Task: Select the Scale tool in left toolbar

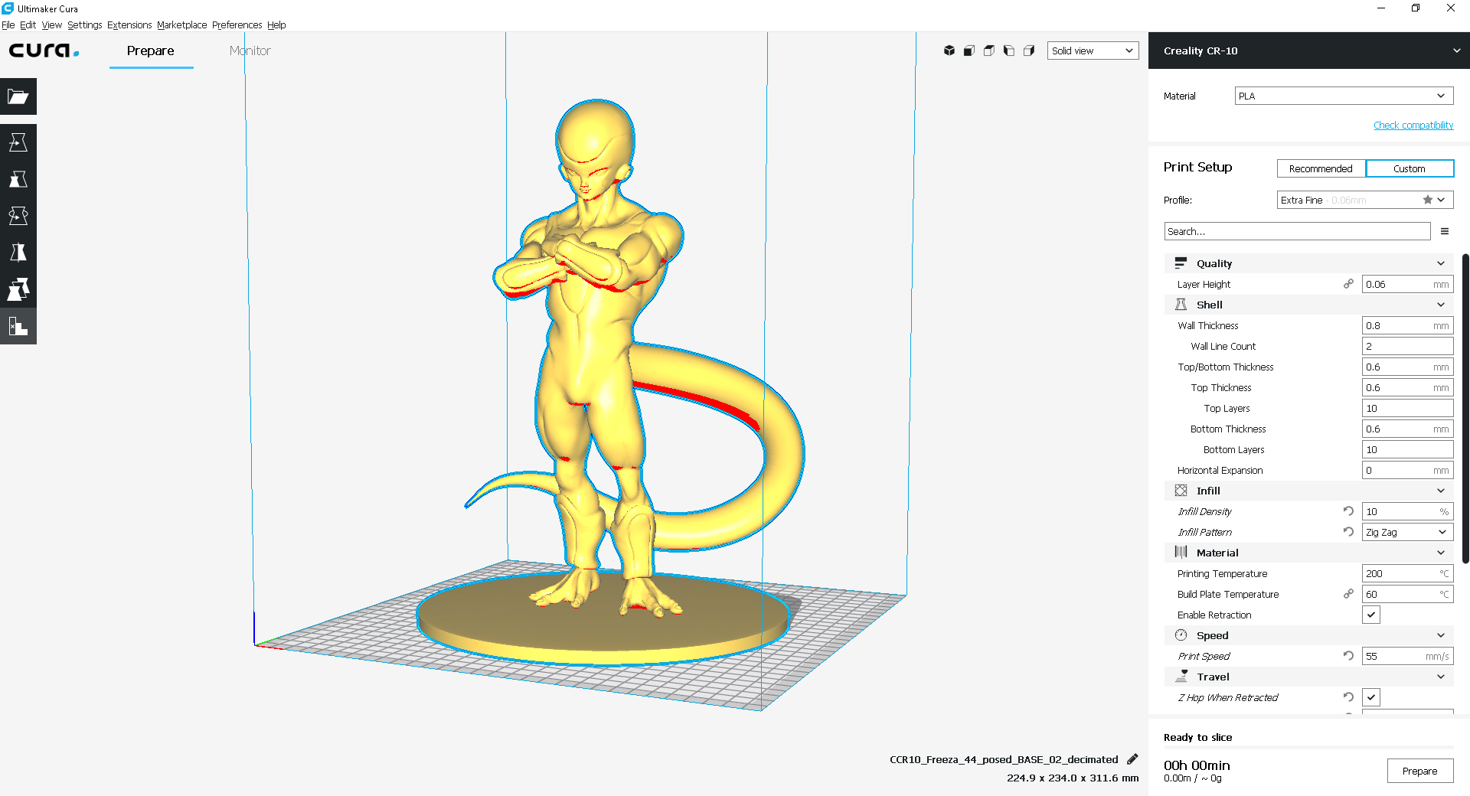Action: click(18, 179)
